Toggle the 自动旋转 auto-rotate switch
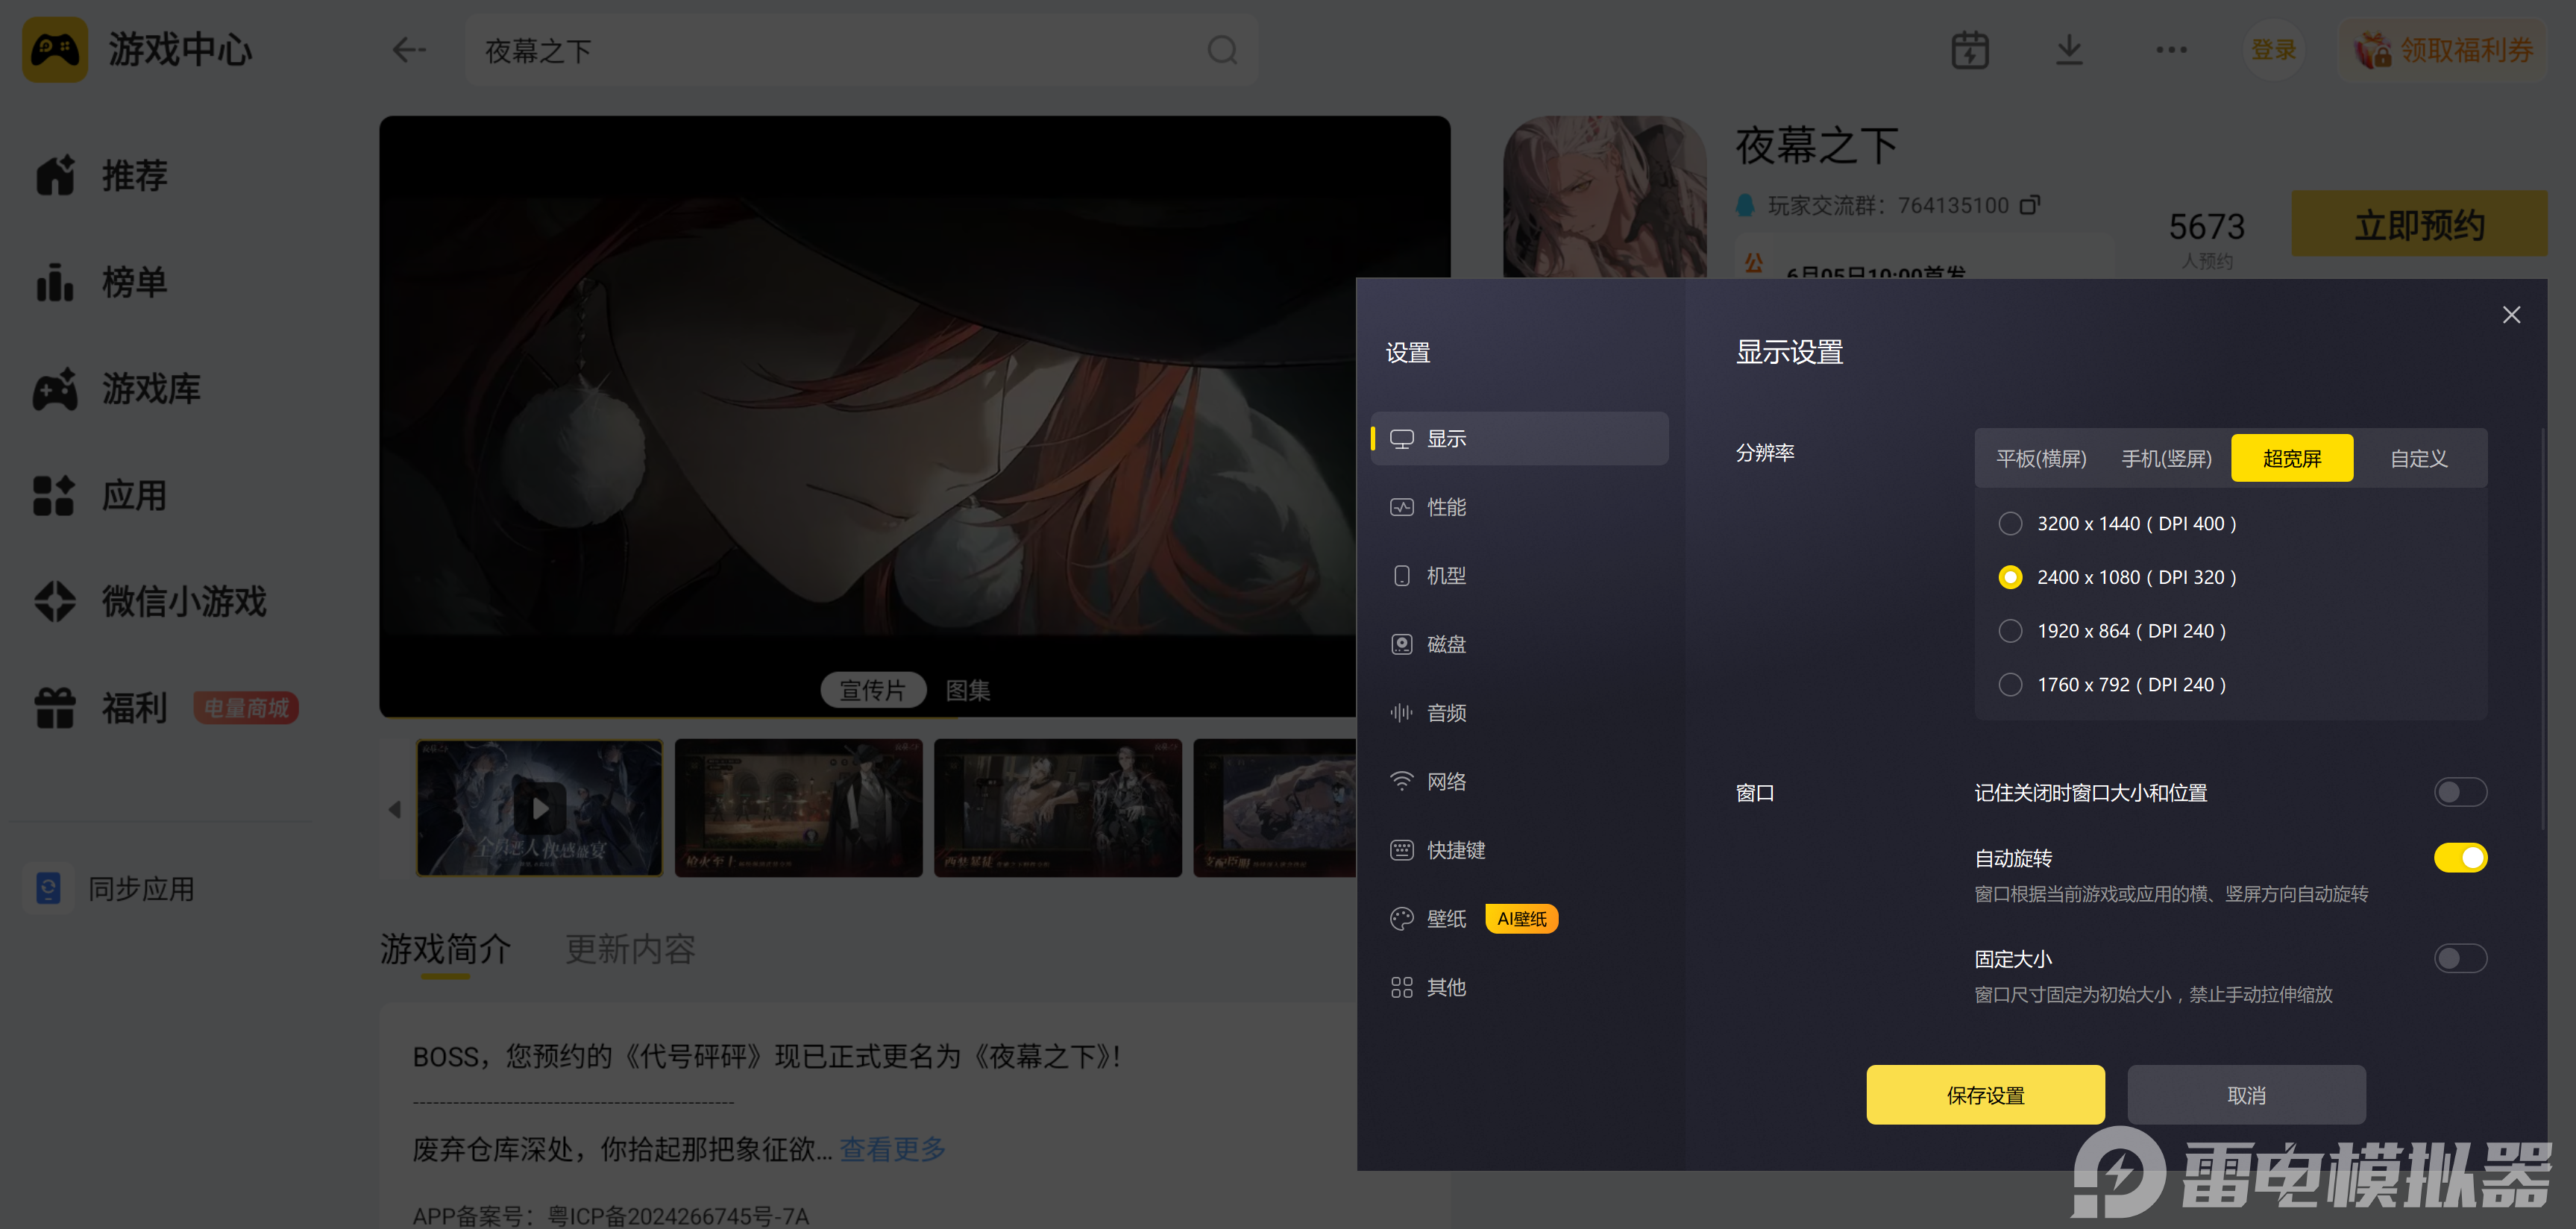Viewport: 2576px width, 1229px height. pos(2460,857)
